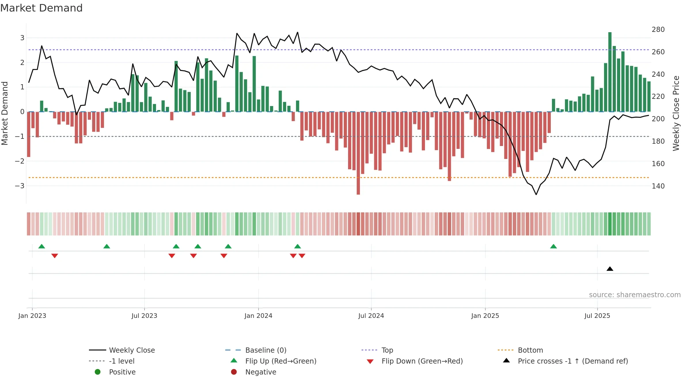Click the 'Jul 2024' x-axis label

click(x=371, y=316)
